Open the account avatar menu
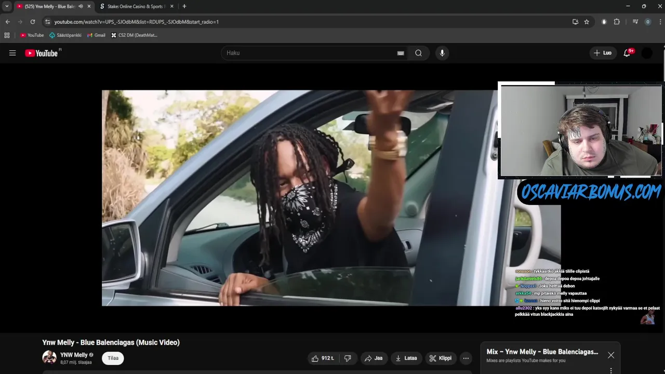Viewport: 665px width, 374px height. click(x=647, y=53)
